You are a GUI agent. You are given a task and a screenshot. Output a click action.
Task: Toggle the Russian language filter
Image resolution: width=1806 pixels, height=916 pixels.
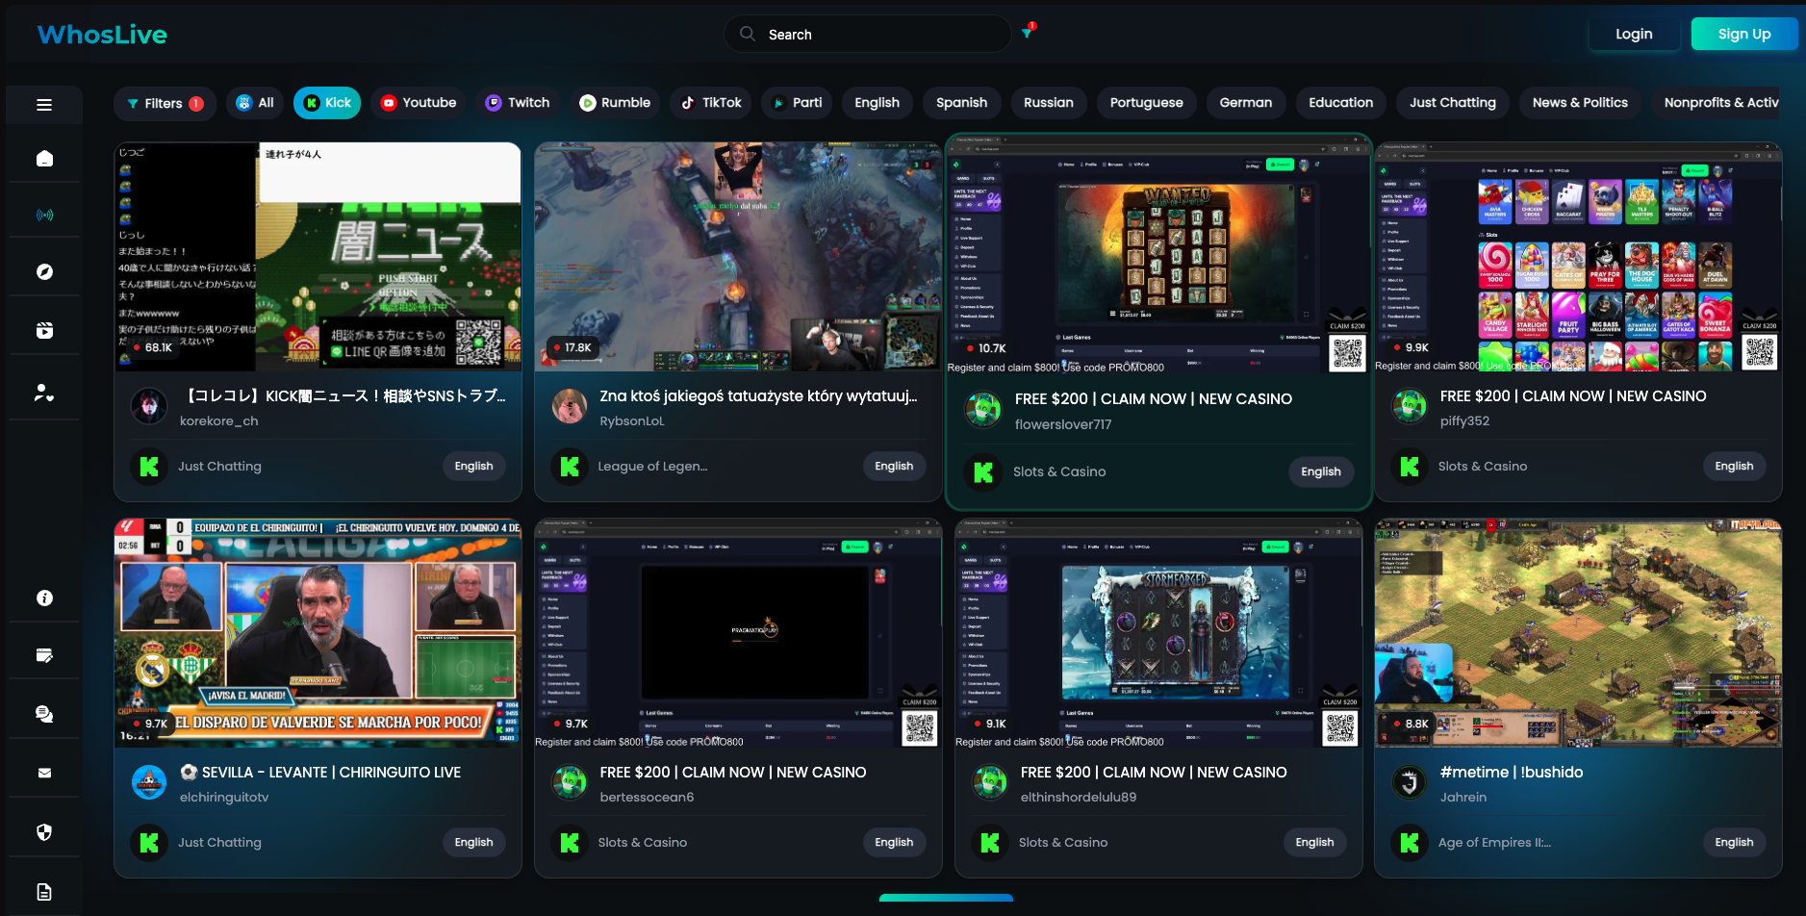pos(1049,103)
